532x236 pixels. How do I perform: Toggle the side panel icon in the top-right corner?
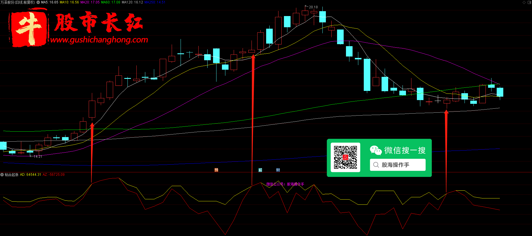(529, 2)
